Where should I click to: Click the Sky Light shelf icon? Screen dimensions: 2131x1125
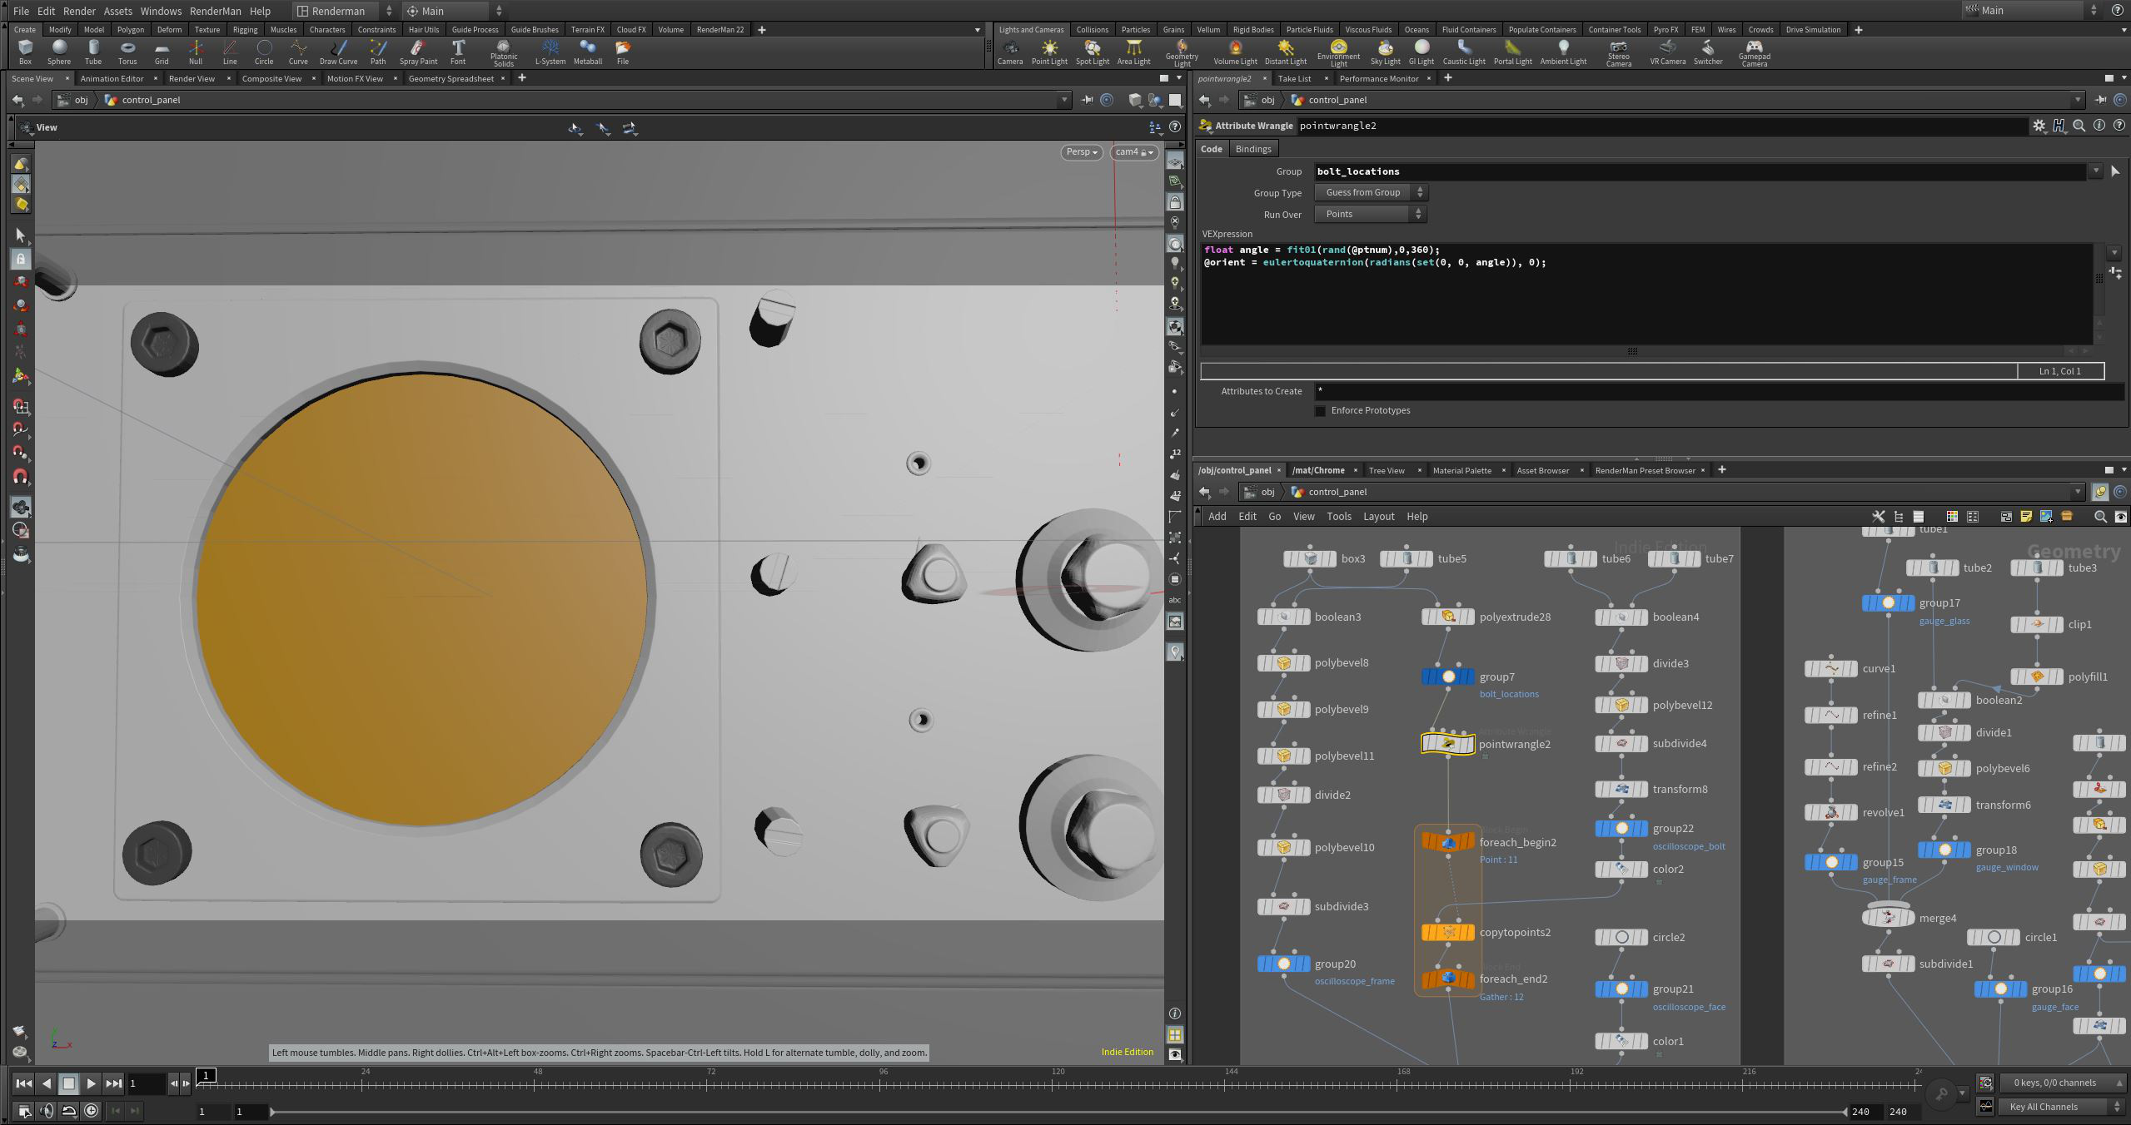click(x=1385, y=52)
